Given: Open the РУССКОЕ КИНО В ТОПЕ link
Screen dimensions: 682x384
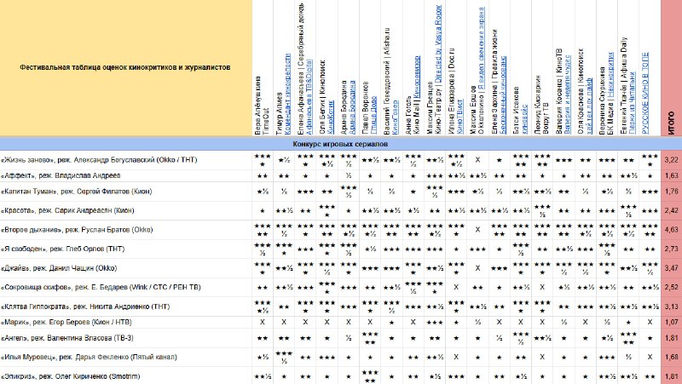Looking at the screenshot, I should click(x=645, y=93).
